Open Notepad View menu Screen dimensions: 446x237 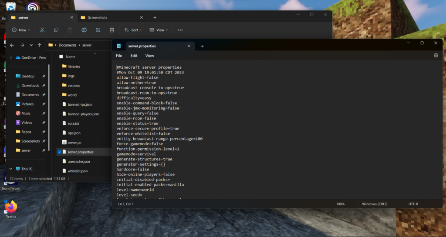click(x=150, y=56)
